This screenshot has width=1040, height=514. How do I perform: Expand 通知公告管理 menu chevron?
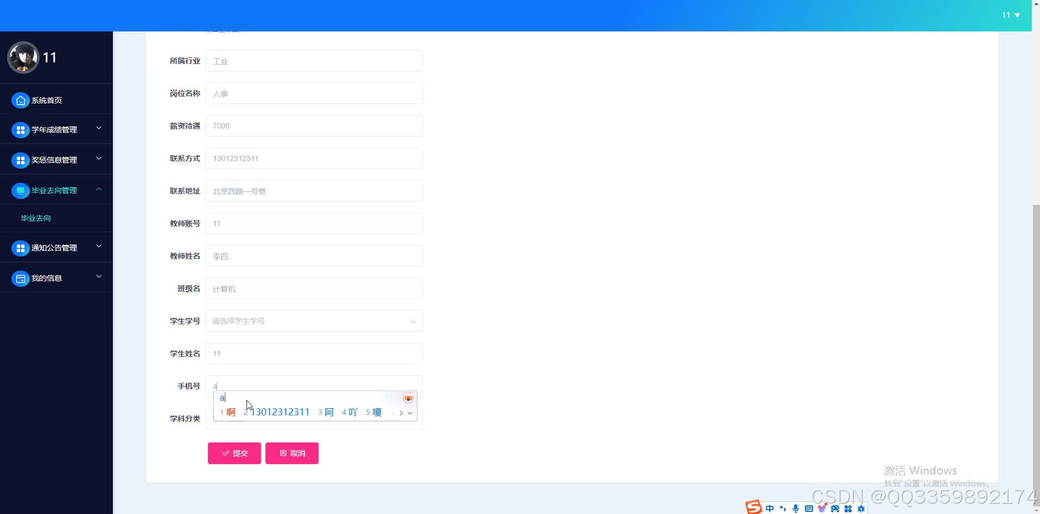click(x=99, y=247)
